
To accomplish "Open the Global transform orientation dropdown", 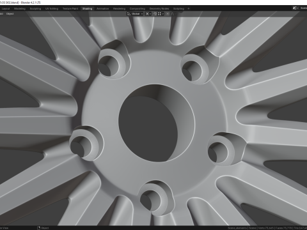I will click(135, 14).
